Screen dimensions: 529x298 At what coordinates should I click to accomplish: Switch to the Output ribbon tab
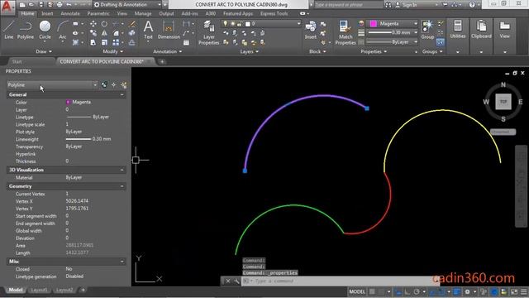(x=166, y=14)
